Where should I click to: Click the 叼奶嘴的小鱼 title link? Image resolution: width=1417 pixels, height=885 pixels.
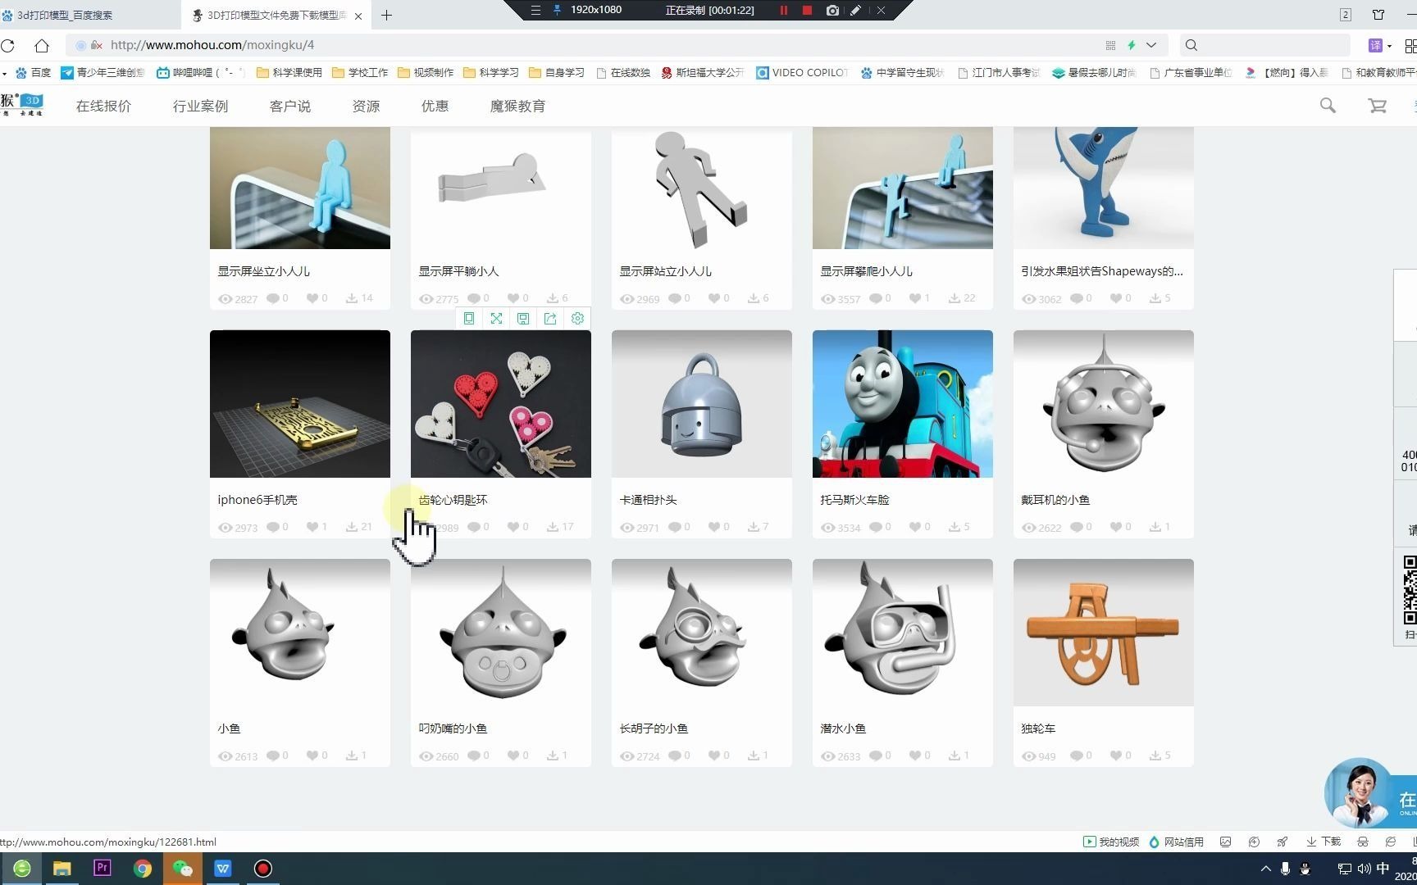click(453, 728)
